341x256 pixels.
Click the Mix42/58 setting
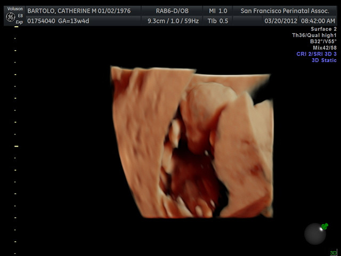point(324,48)
